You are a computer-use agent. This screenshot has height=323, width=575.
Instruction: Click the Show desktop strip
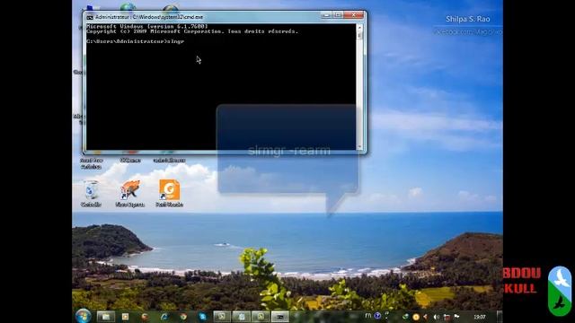500,317
